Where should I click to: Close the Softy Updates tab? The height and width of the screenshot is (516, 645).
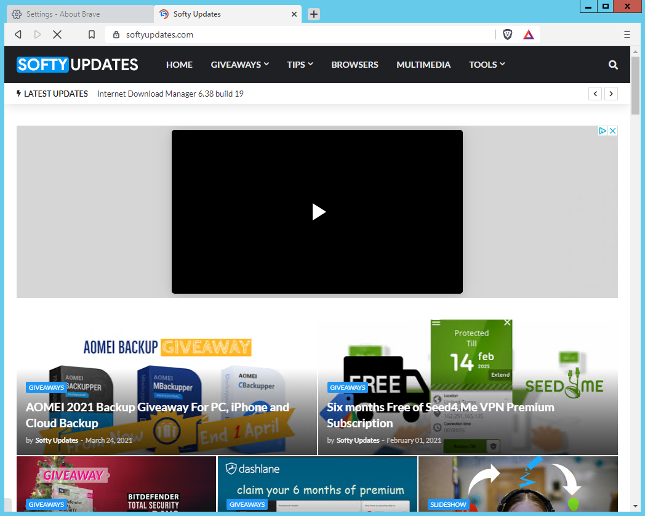[294, 14]
